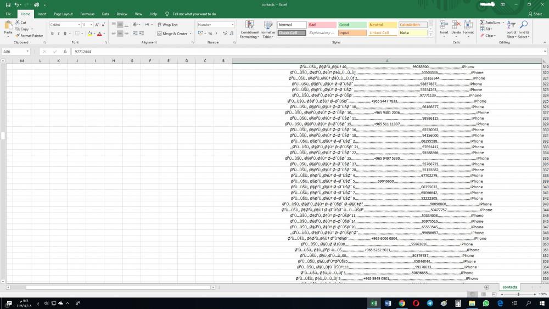The image size is (549, 309).
Task: Open the AutoSum dropdown arrow
Action: click(x=503, y=23)
